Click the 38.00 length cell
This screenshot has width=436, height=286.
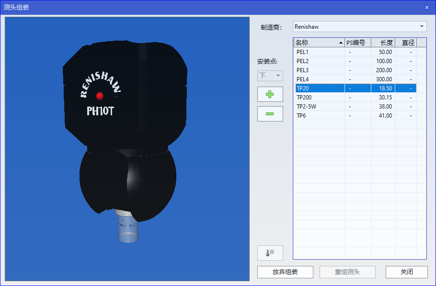tap(383, 106)
